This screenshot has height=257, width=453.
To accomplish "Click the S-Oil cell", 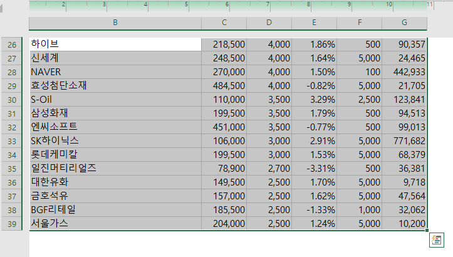I will tap(115, 100).
